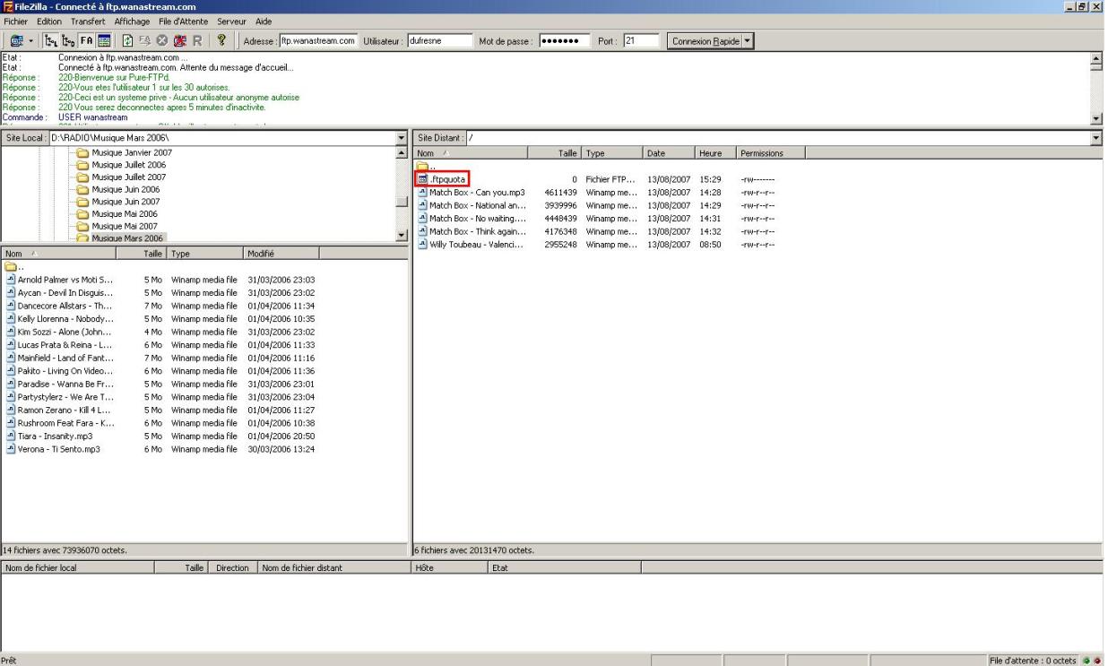This screenshot has width=1108, height=666.
Task: Expand the Site Local path dropdown
Action: point(401,138)
